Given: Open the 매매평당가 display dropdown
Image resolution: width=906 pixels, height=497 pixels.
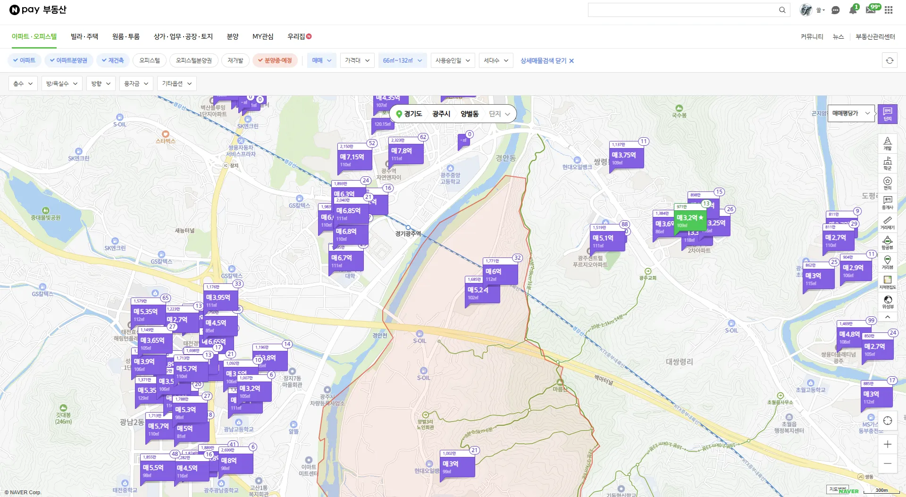Looking at the screenshot, I should point(850,113).
